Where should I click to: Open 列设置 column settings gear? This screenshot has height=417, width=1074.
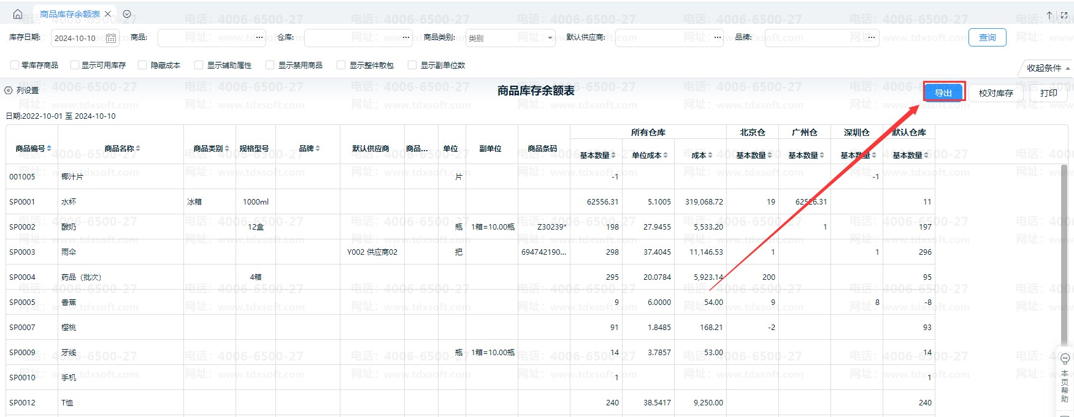tap(9, 90)
